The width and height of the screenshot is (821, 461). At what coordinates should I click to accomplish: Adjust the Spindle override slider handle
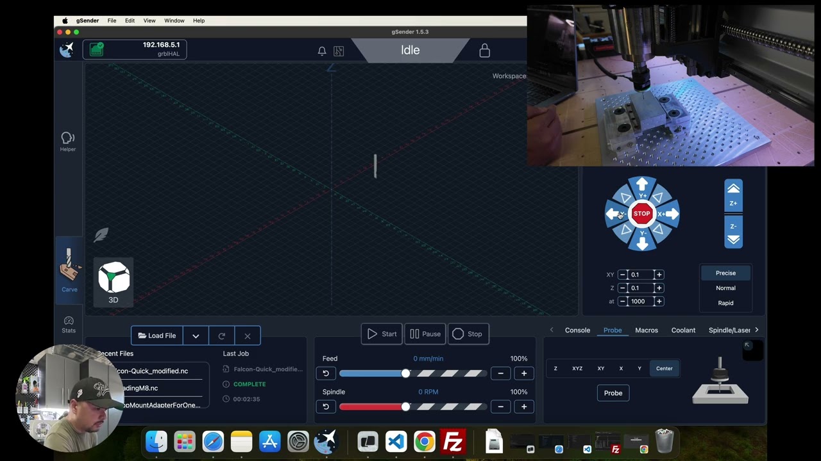[x=405, y=407]
